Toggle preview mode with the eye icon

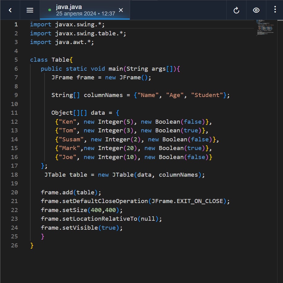(x=256, y=10)
